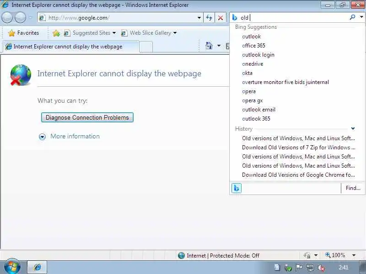Open the Home button dropdown arrow
366x274 pixels.
click(219, 46)
